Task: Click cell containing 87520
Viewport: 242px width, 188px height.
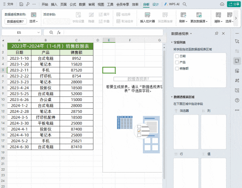Action: coord(76,70)
